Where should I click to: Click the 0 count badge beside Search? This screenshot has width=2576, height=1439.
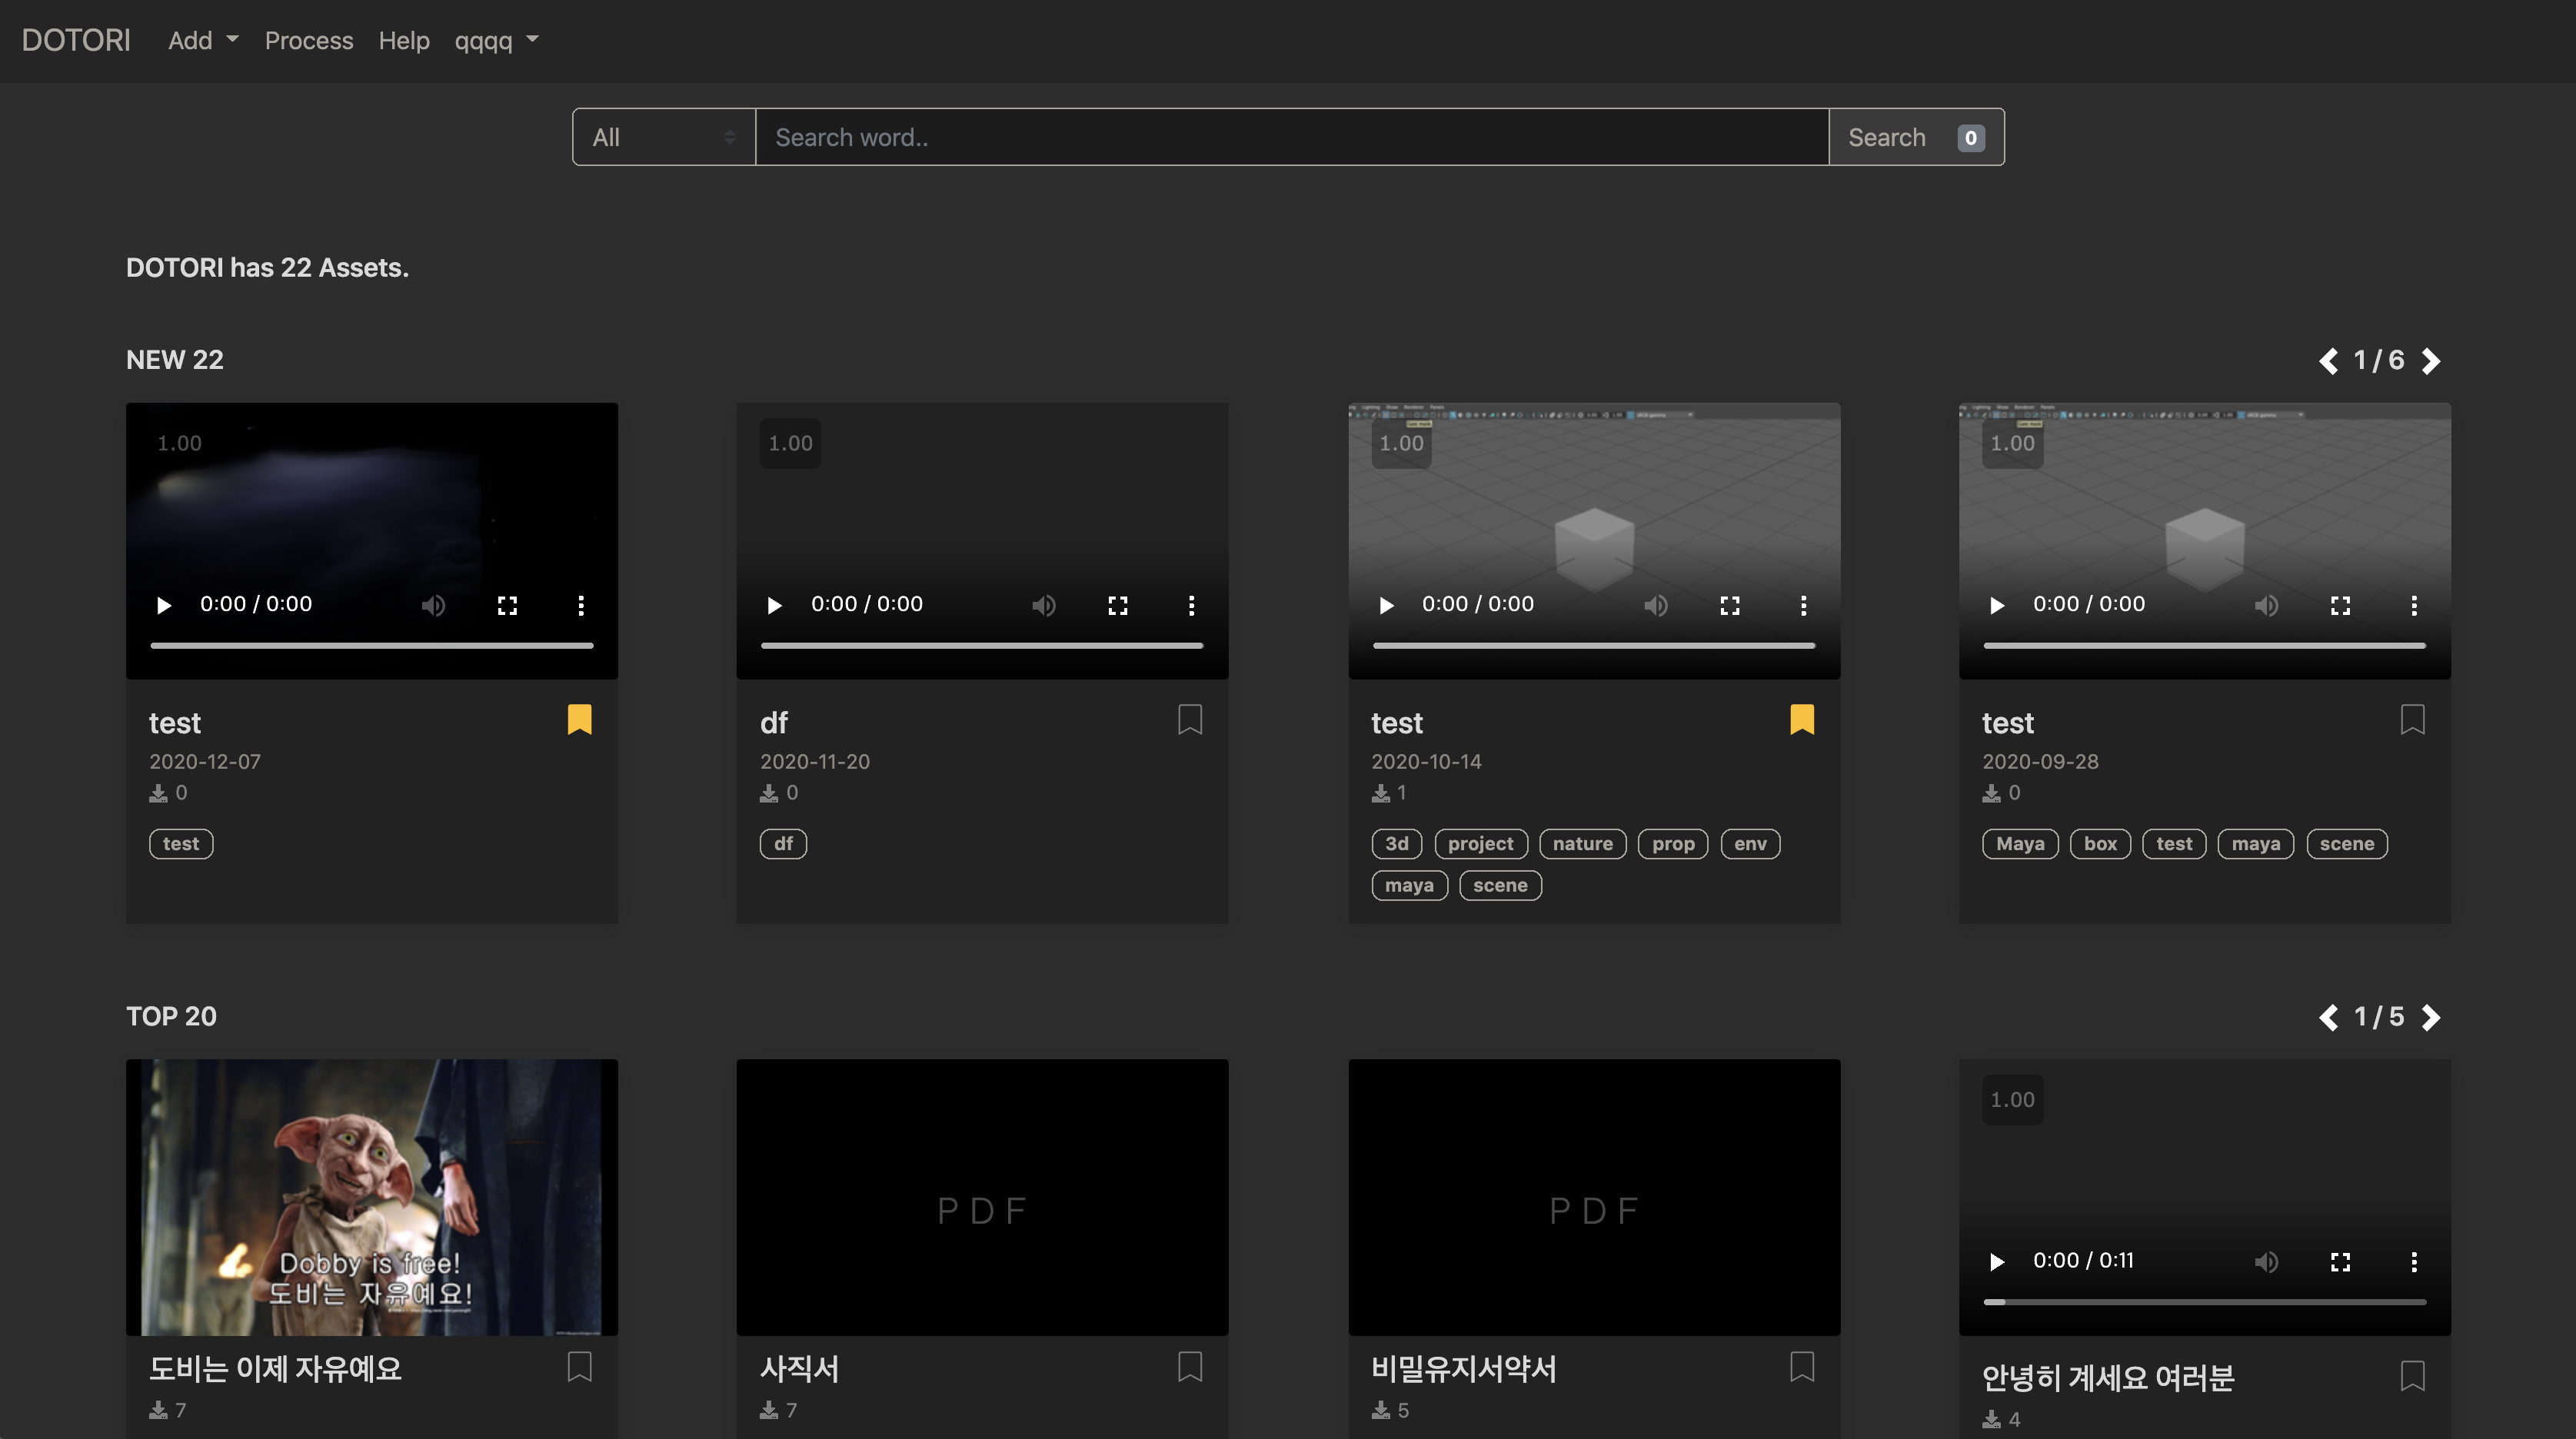(1970, 138)
